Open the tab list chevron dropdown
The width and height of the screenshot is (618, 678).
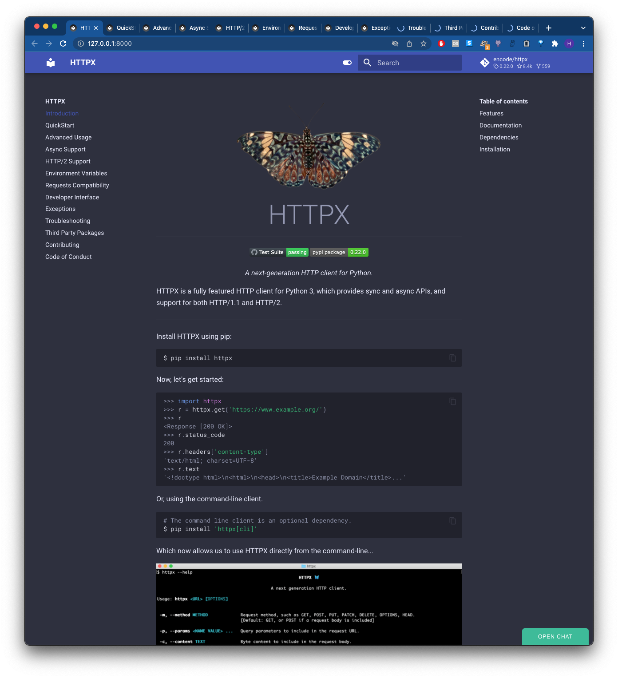pyautogui.click(x=583, y=28)
